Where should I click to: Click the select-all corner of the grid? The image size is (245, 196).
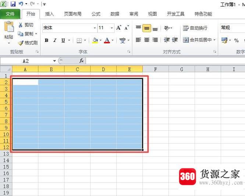point(6,69)
